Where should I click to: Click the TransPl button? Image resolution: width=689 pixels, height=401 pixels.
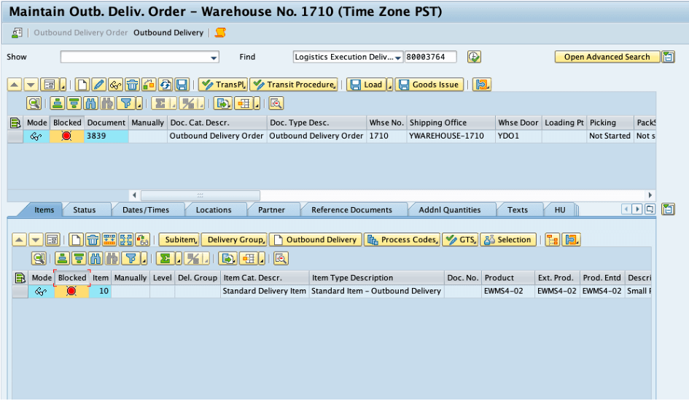(x=223, y=85)
